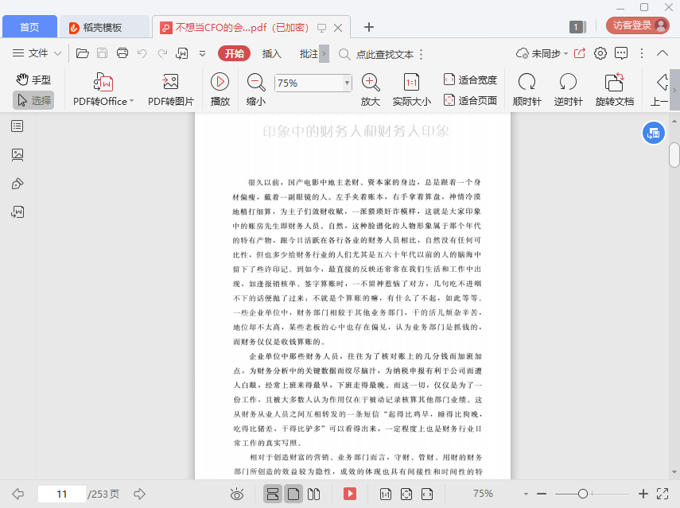Open thumbnails sidebar panel
This screenshot has width=680, height=508.
[x=17, y=155]
